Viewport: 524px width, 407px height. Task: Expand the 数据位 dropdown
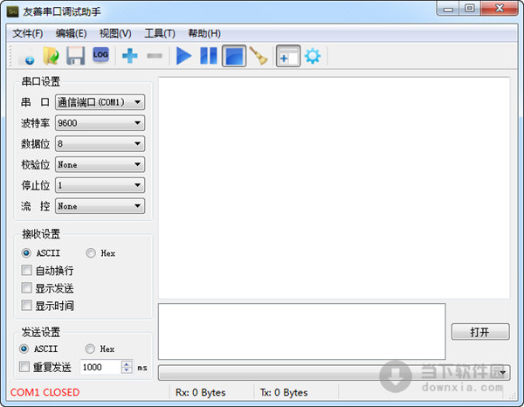pyautogui.click(x=100, y=144)
